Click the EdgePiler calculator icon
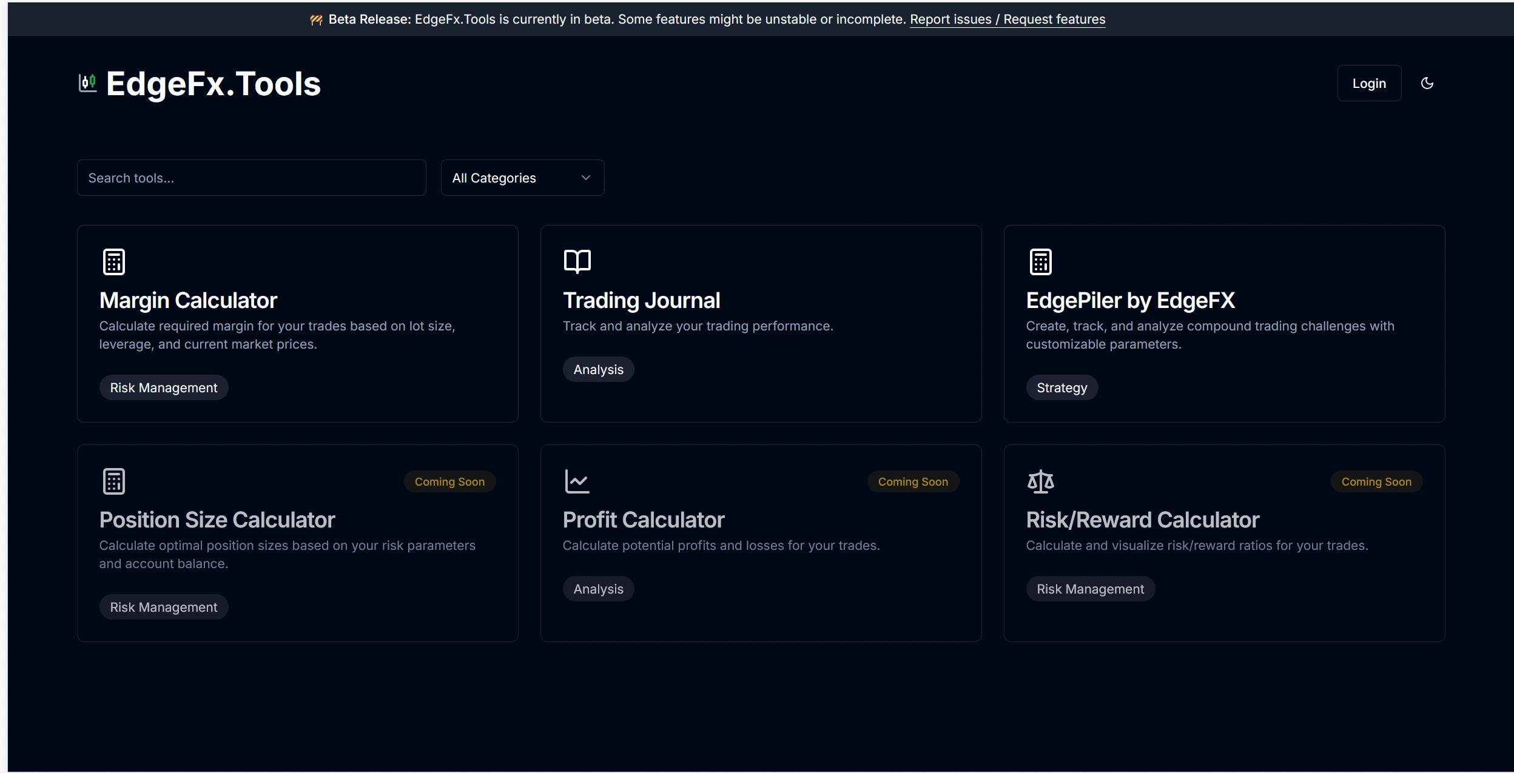Screen dimensions: 1514x773 point(1040,262)
